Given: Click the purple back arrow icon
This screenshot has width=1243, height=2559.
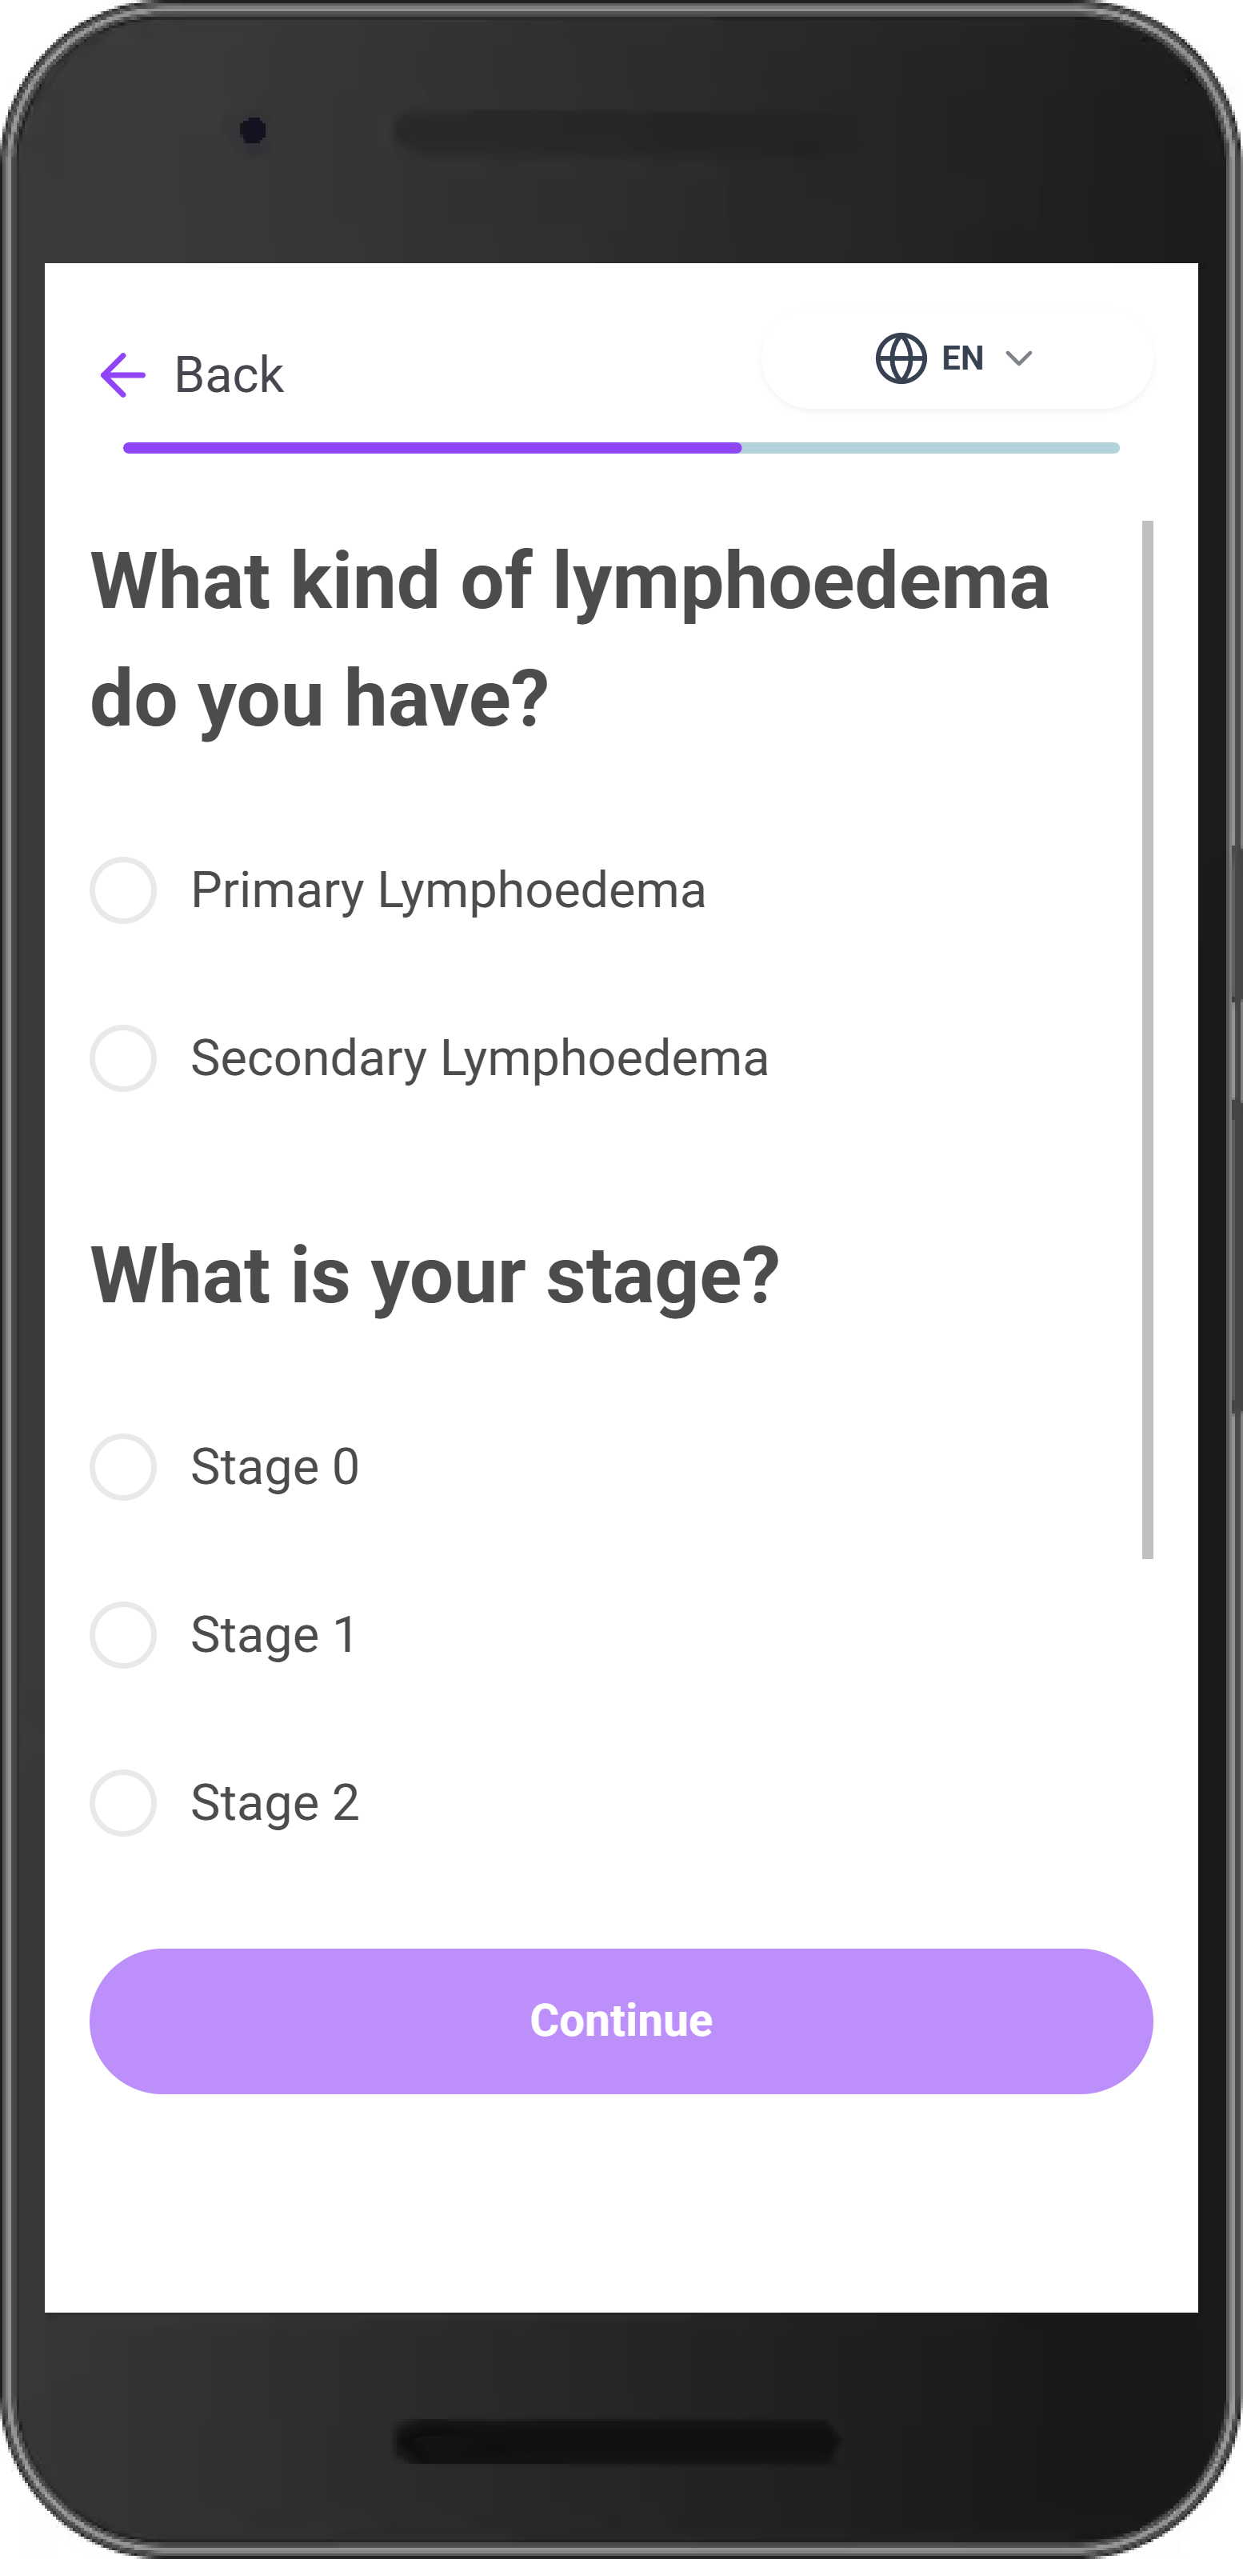Looking at the screenshot, I should click(123, 374).
